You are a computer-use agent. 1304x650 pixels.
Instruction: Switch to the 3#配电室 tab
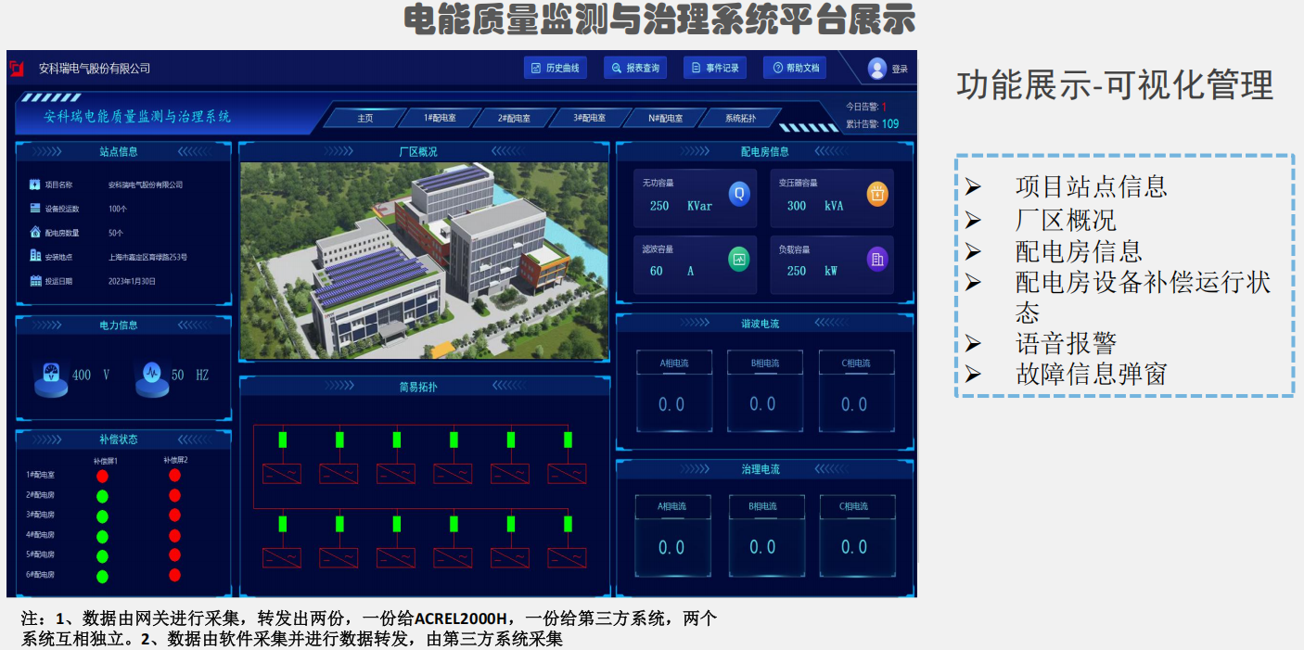589,119
